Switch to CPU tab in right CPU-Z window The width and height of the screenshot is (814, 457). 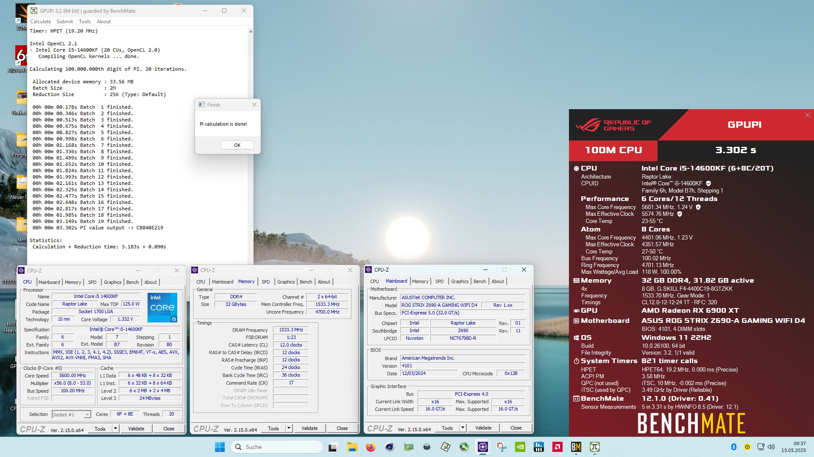[x=374, y=281]
